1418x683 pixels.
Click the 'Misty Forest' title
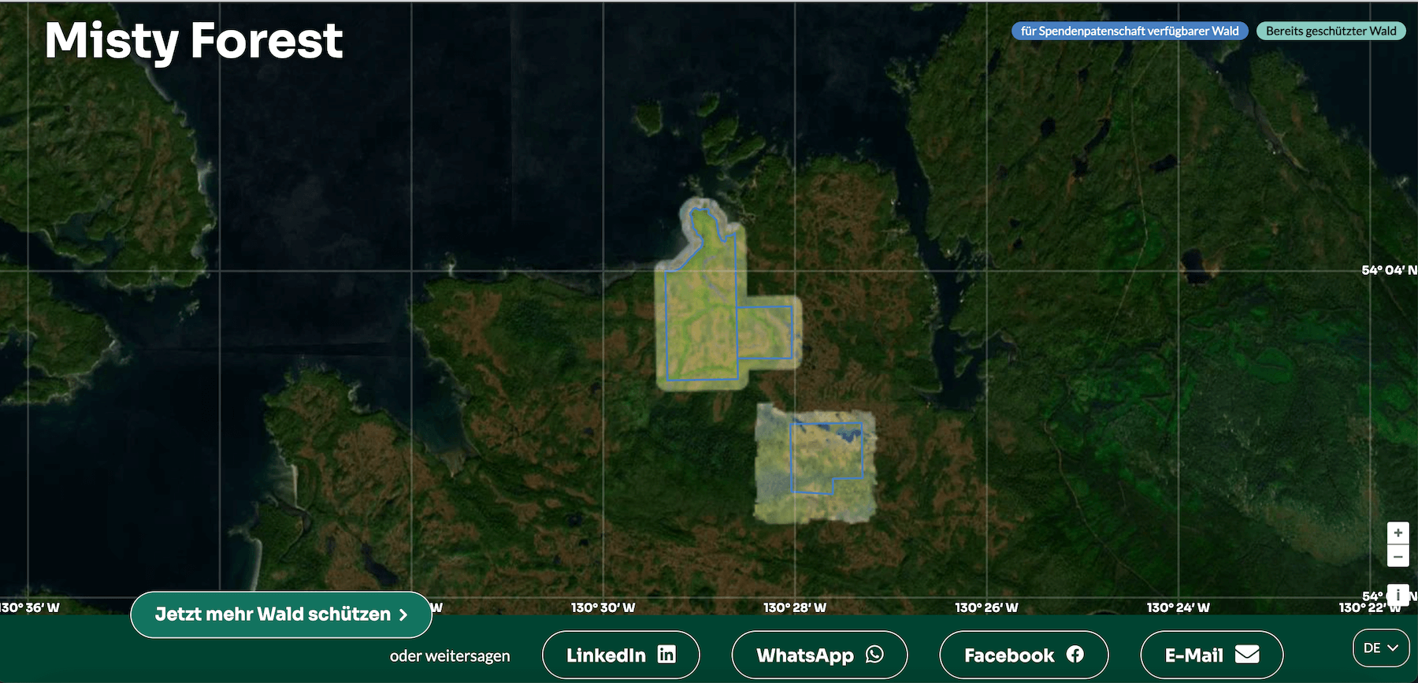click(194, 41)
